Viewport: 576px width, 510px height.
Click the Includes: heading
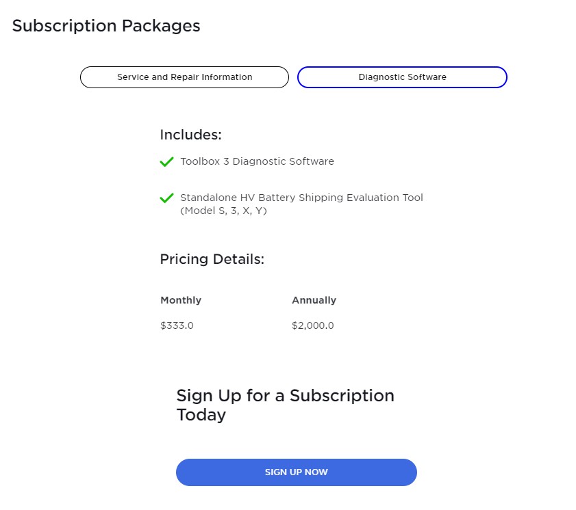(190, 135)
